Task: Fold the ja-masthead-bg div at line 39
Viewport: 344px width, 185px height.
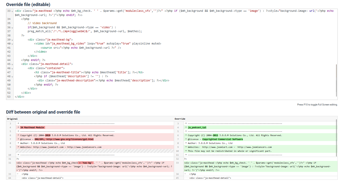Action: [12, 40]
